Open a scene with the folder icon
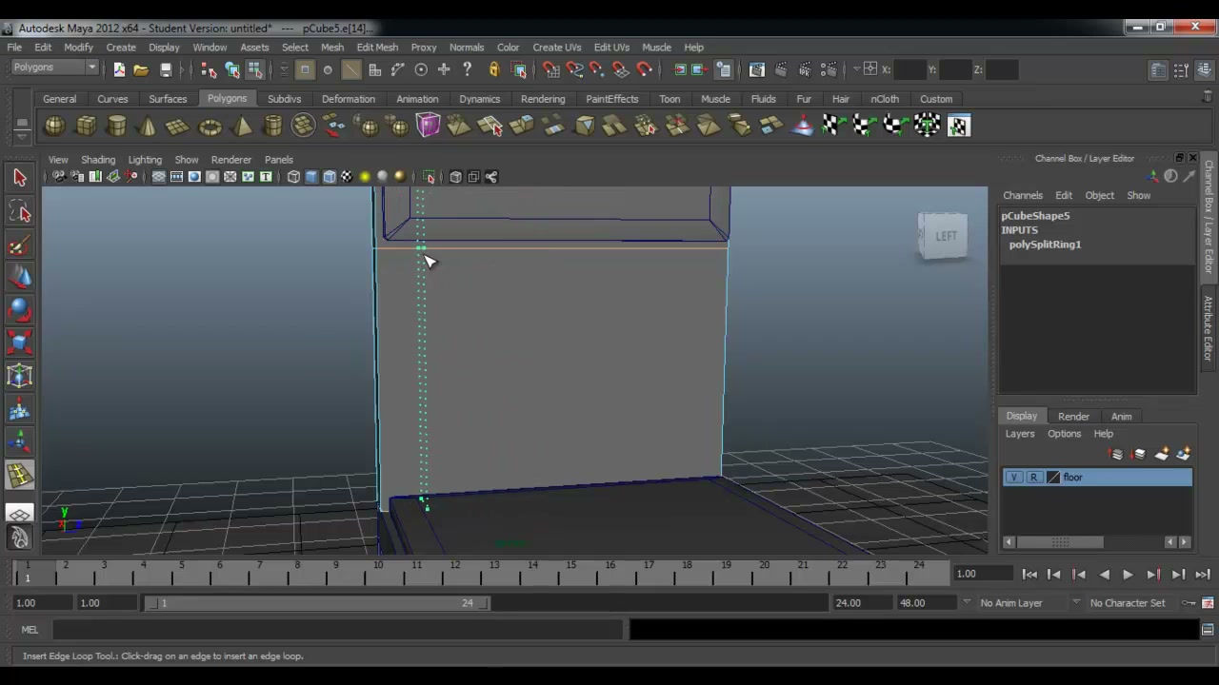The width and height of the screenshot is (1219, 685). tap(141, 69)
